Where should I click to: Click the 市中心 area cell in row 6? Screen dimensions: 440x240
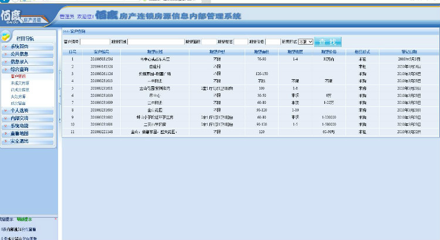pyautogui.click(x=155, y=96)
